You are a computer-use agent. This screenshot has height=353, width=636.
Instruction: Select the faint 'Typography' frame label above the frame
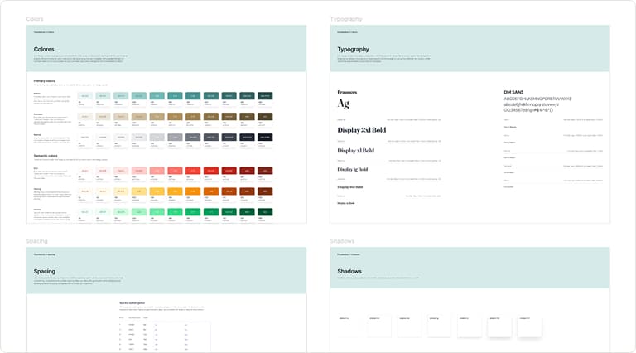tap(346, 19)
